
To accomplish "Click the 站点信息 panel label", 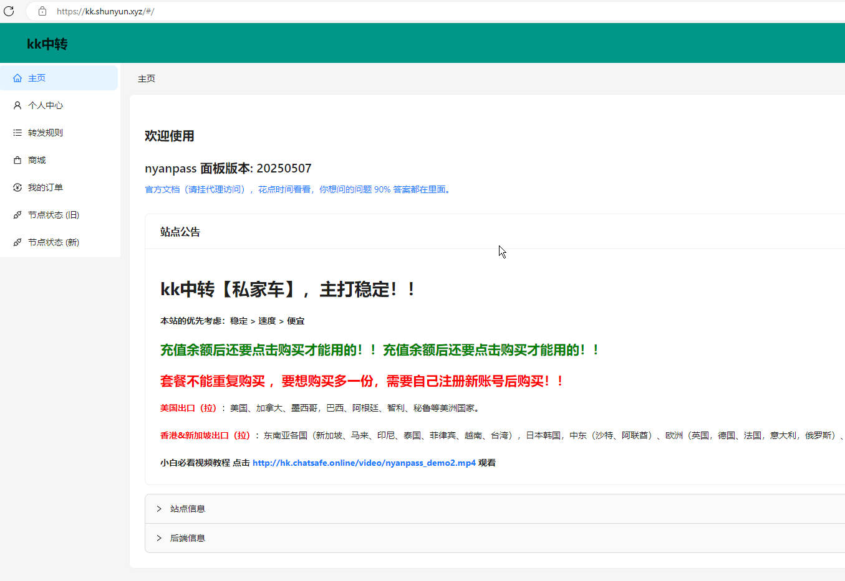I will [188, 509].
